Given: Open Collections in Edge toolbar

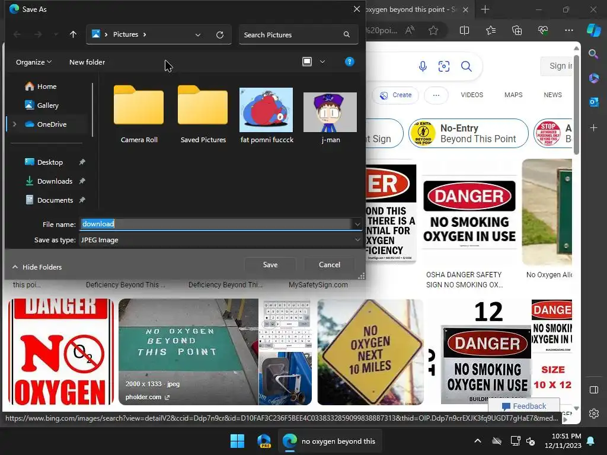Looking at the screenshot, I should pyautogui.click(x=517, y=30).
